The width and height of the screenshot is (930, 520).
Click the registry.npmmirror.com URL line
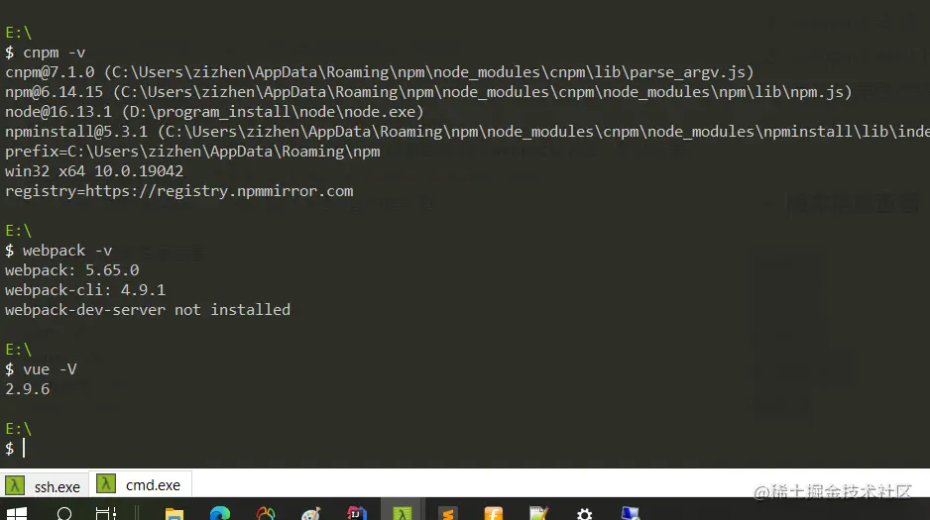179,191
